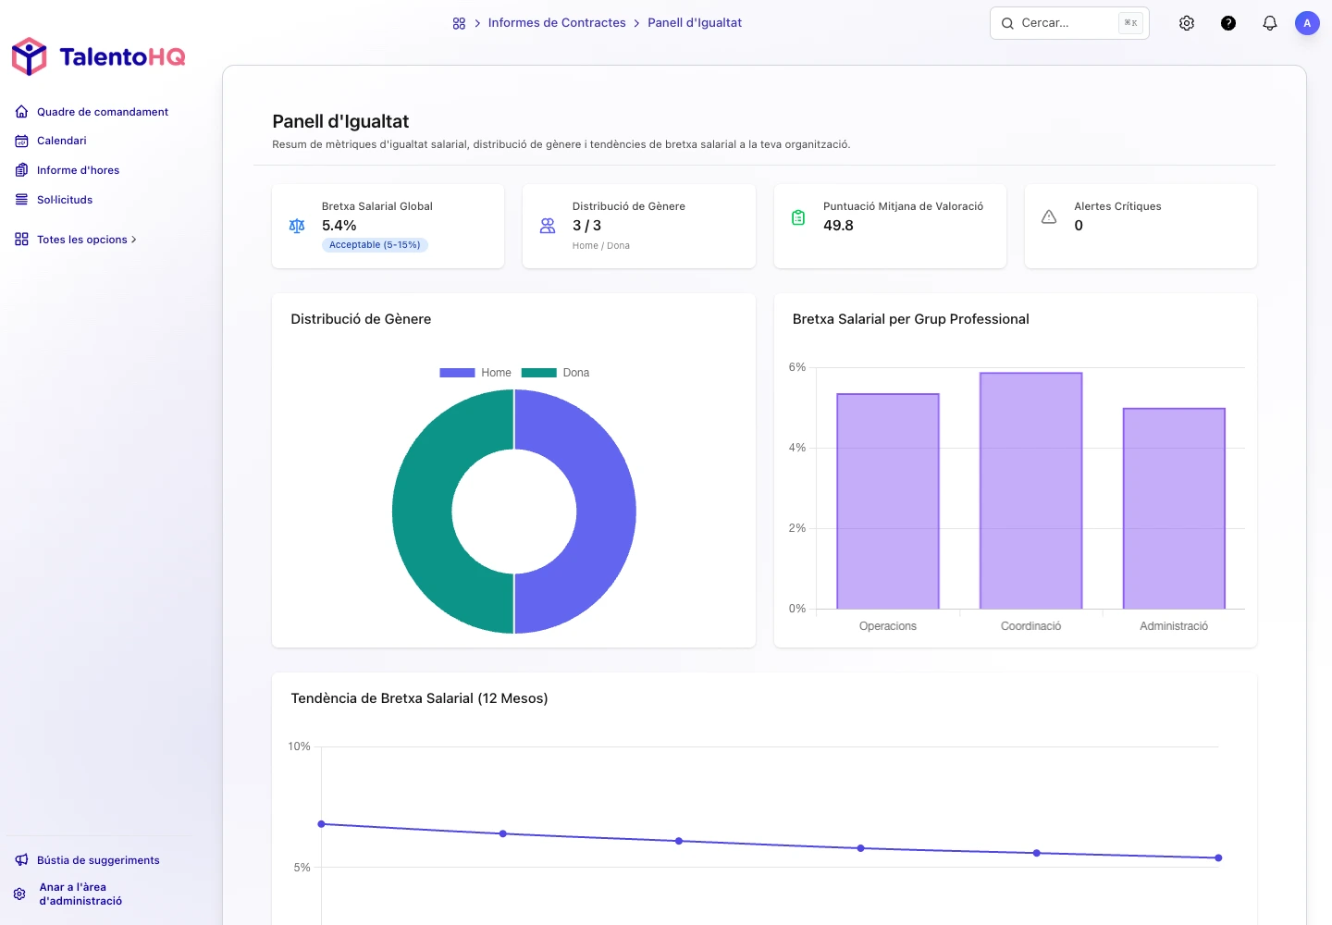Viewport: 1332px width, 925px height.
Task: Click the last data point on the trend line
Action: (1218, 858)
